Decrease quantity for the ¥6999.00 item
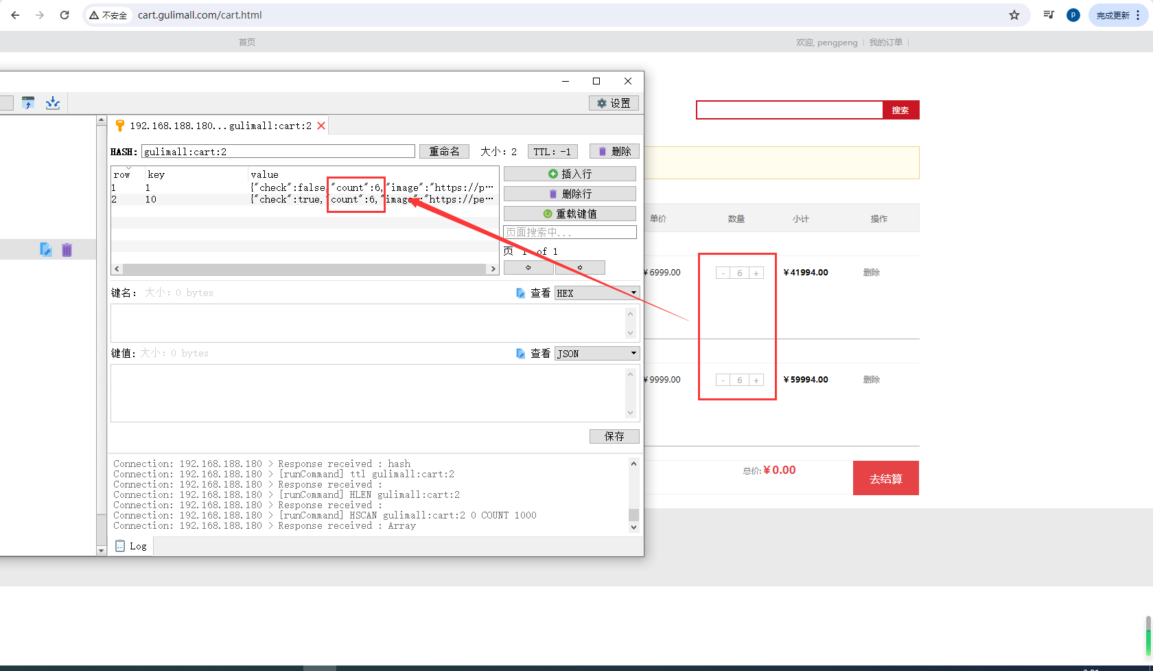The height and width of the screenshot is (671, 1153). 723,273
